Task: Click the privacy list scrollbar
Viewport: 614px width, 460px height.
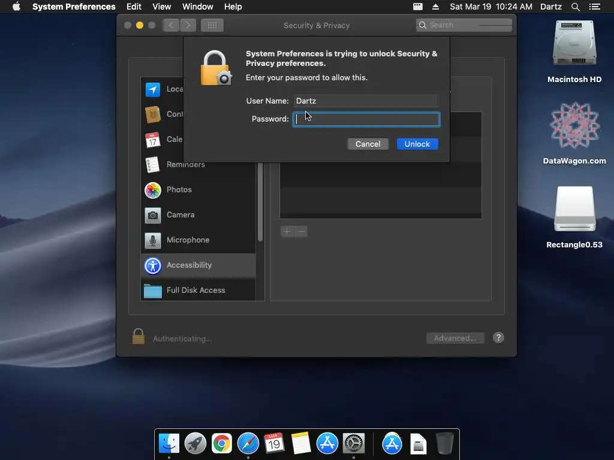Action: pos(260,202)
